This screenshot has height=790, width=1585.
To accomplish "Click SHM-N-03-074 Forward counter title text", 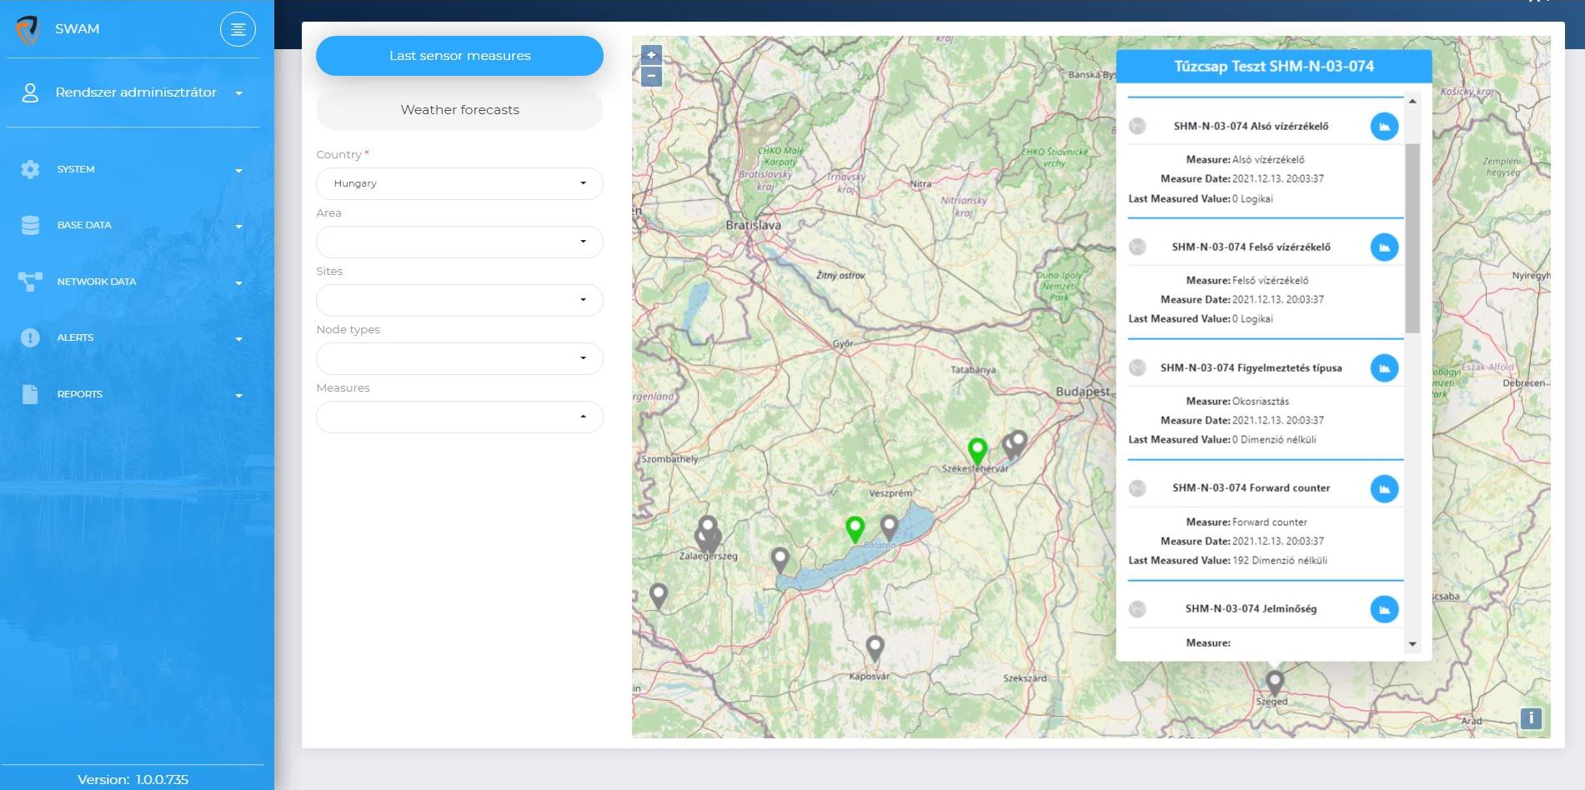I will 1251,488.
